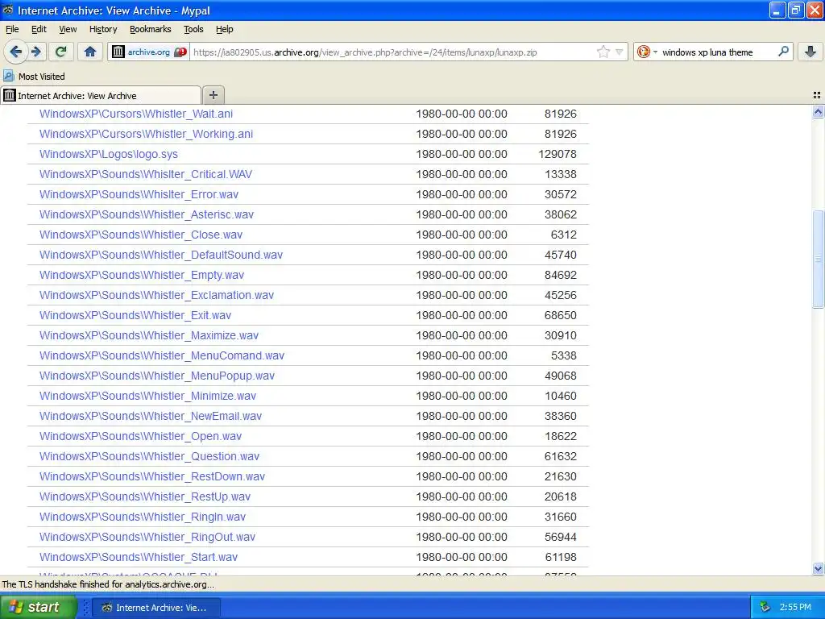Open Whistler_Open.wav sound link
The width and height of the screenshot is (825, 619).
[x=140, y=436]
